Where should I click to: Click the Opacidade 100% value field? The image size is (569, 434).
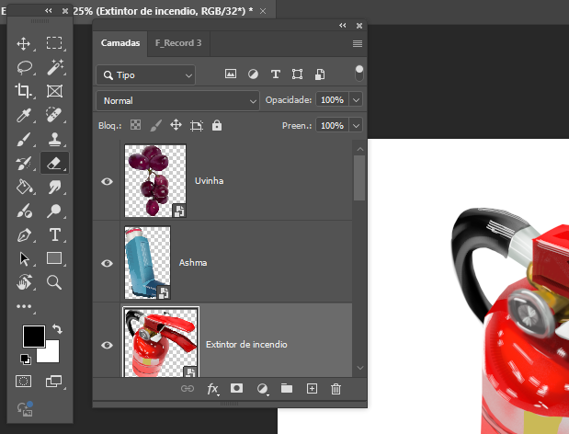tap(332, 100)
